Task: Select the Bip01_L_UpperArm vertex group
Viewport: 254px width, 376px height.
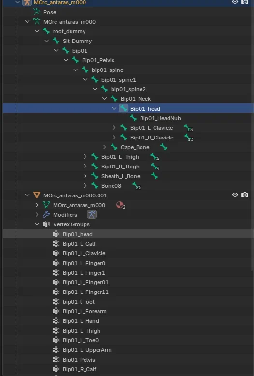Action: (x=87, y=350)
